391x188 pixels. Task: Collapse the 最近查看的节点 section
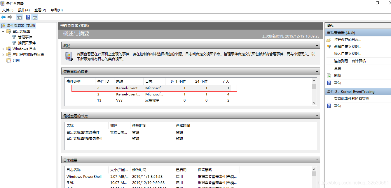(x=317, y=116)
